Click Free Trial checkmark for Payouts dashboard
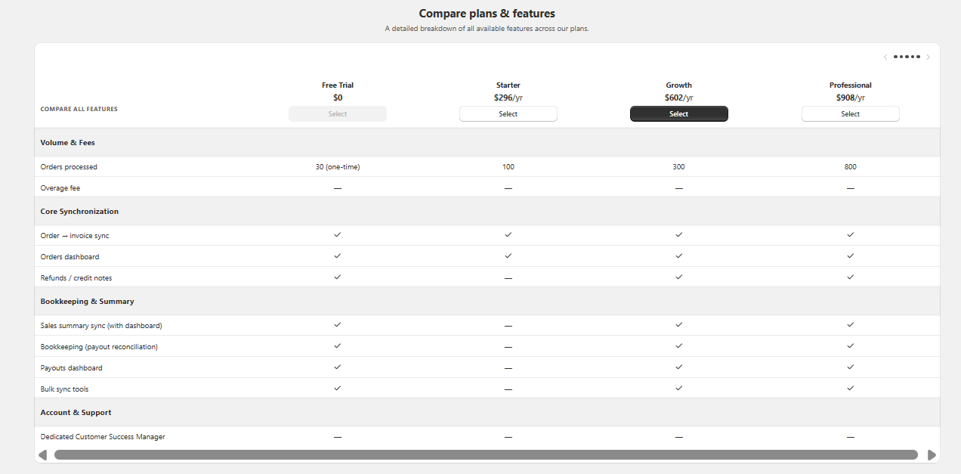Screen dimensions: 961x474 pos(338,367)
